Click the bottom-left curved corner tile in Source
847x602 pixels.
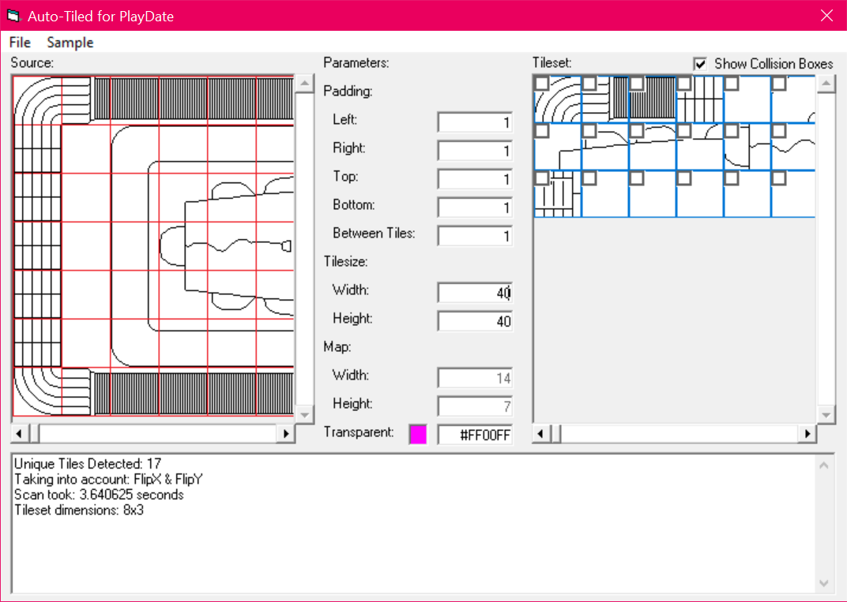tap(37, 391)
